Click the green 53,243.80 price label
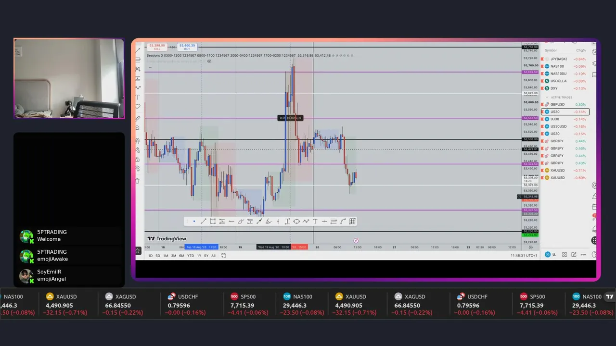The width and height of the screenshot is (616, 346). 530,235
